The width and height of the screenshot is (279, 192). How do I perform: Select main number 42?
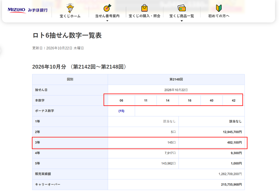click(233, 100)
